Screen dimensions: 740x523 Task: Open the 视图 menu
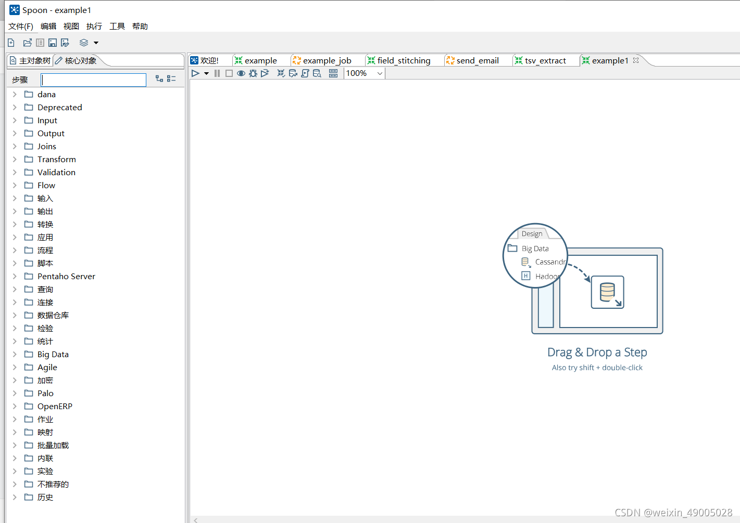coord(71,27)
